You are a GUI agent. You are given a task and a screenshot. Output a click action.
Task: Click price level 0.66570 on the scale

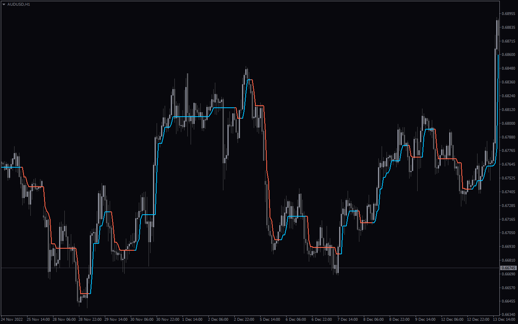pyautogui.click(x=509, y=288)
